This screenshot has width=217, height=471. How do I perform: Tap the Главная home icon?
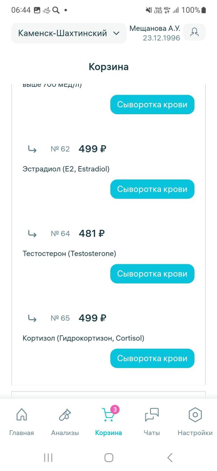[22, 415]
